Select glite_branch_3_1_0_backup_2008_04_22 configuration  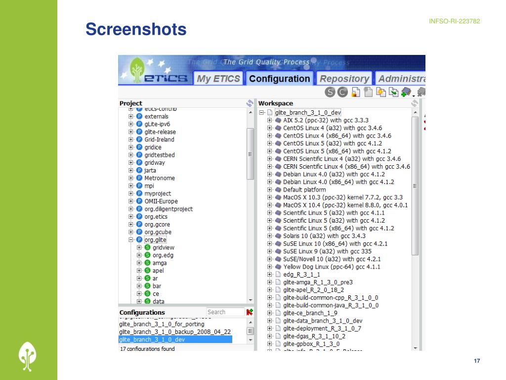tap(175, 332)
